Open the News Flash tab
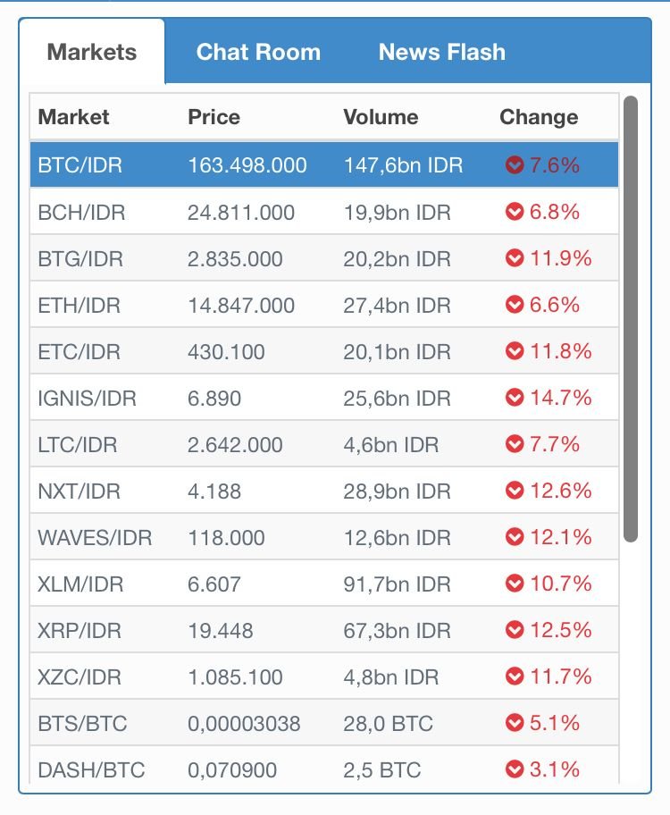Image resolution: width=670 pixels, height=815 pixels. 442,52
